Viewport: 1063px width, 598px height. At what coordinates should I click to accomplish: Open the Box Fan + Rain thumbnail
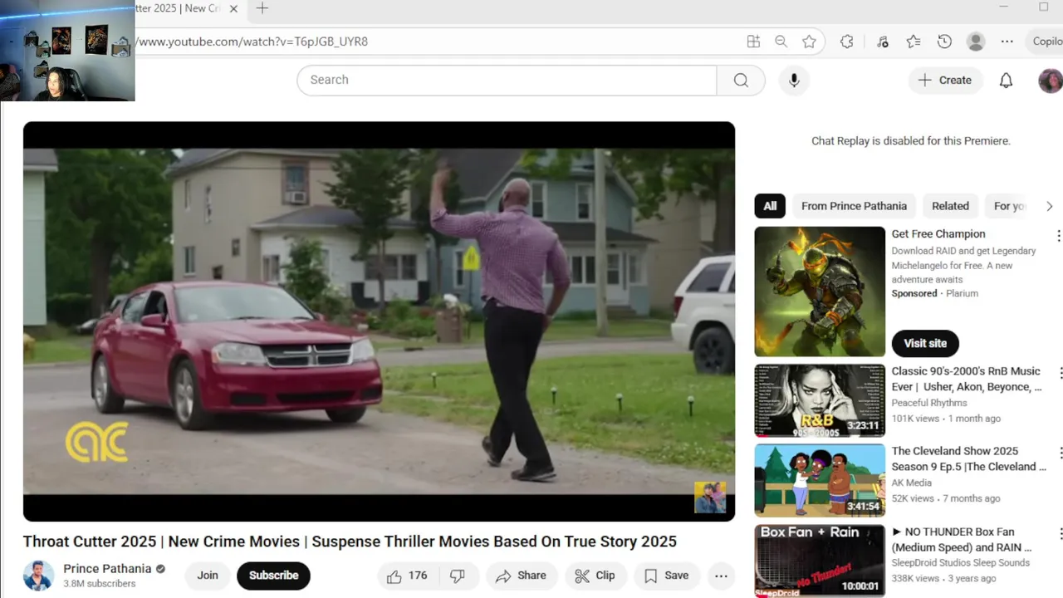click(x=820, y=561)
